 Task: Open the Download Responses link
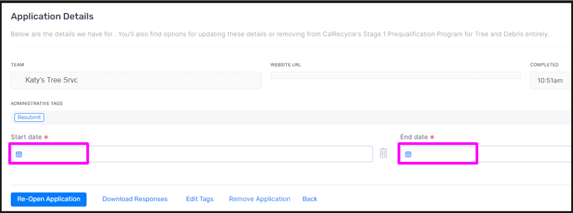tap(135, 199)
